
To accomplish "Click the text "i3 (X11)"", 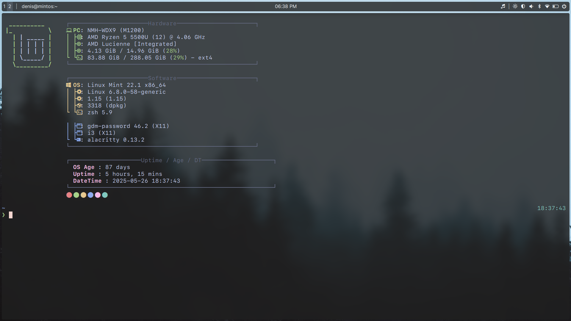I will pyautogui.click(x=101, y=133).
